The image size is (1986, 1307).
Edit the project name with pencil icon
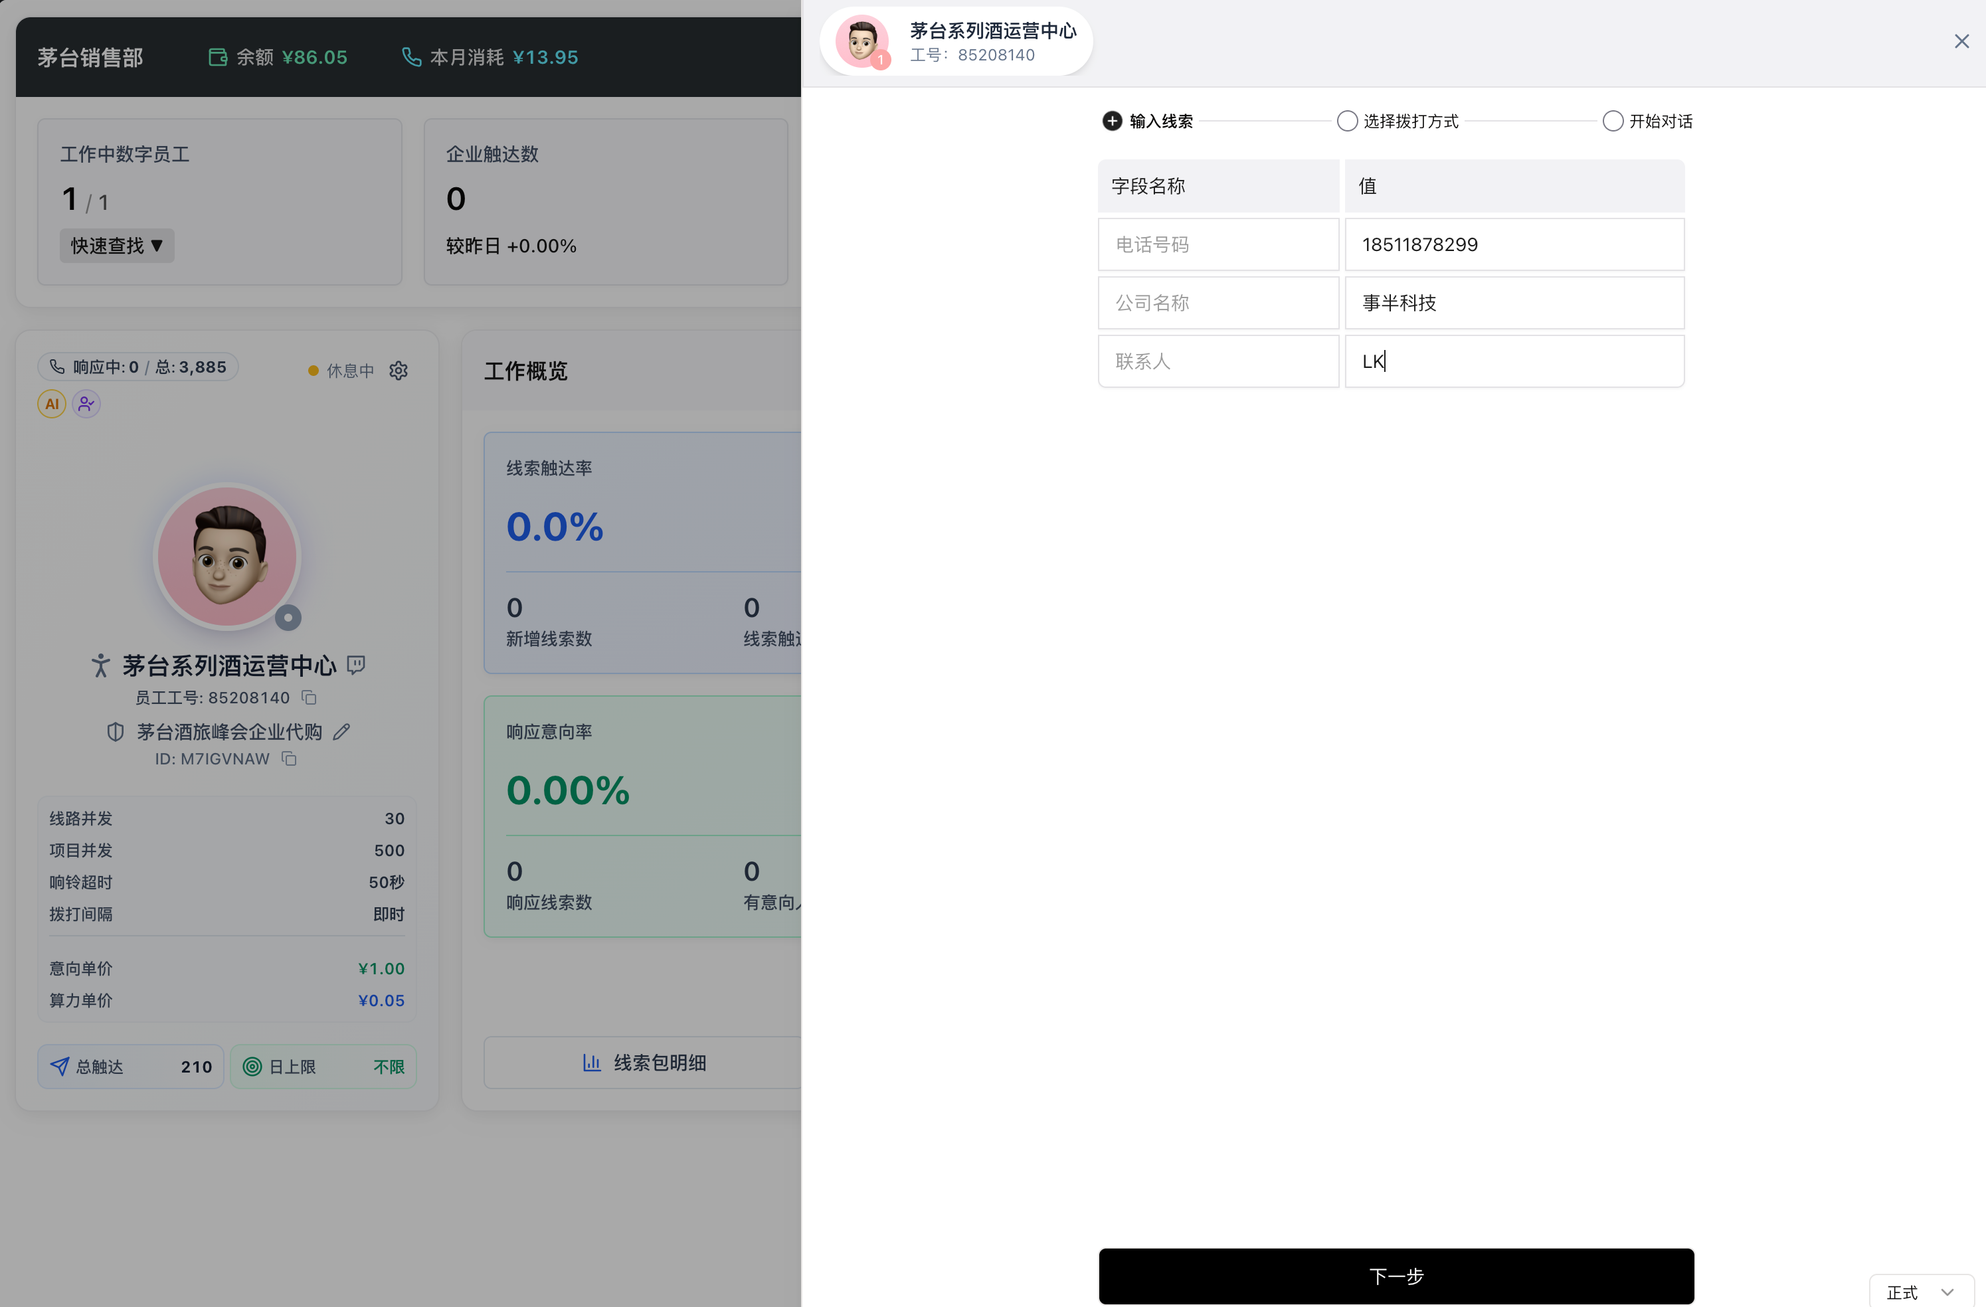coord(341,733)
